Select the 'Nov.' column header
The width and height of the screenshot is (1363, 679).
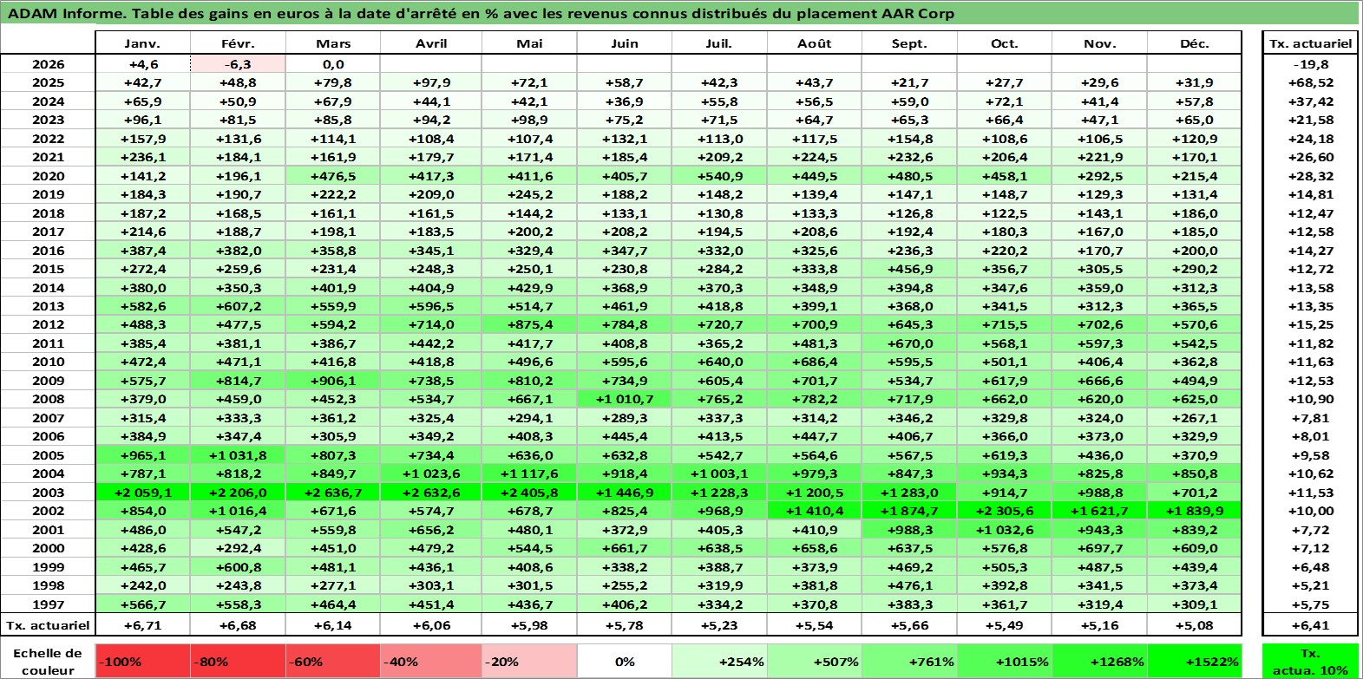(1099, 43)
